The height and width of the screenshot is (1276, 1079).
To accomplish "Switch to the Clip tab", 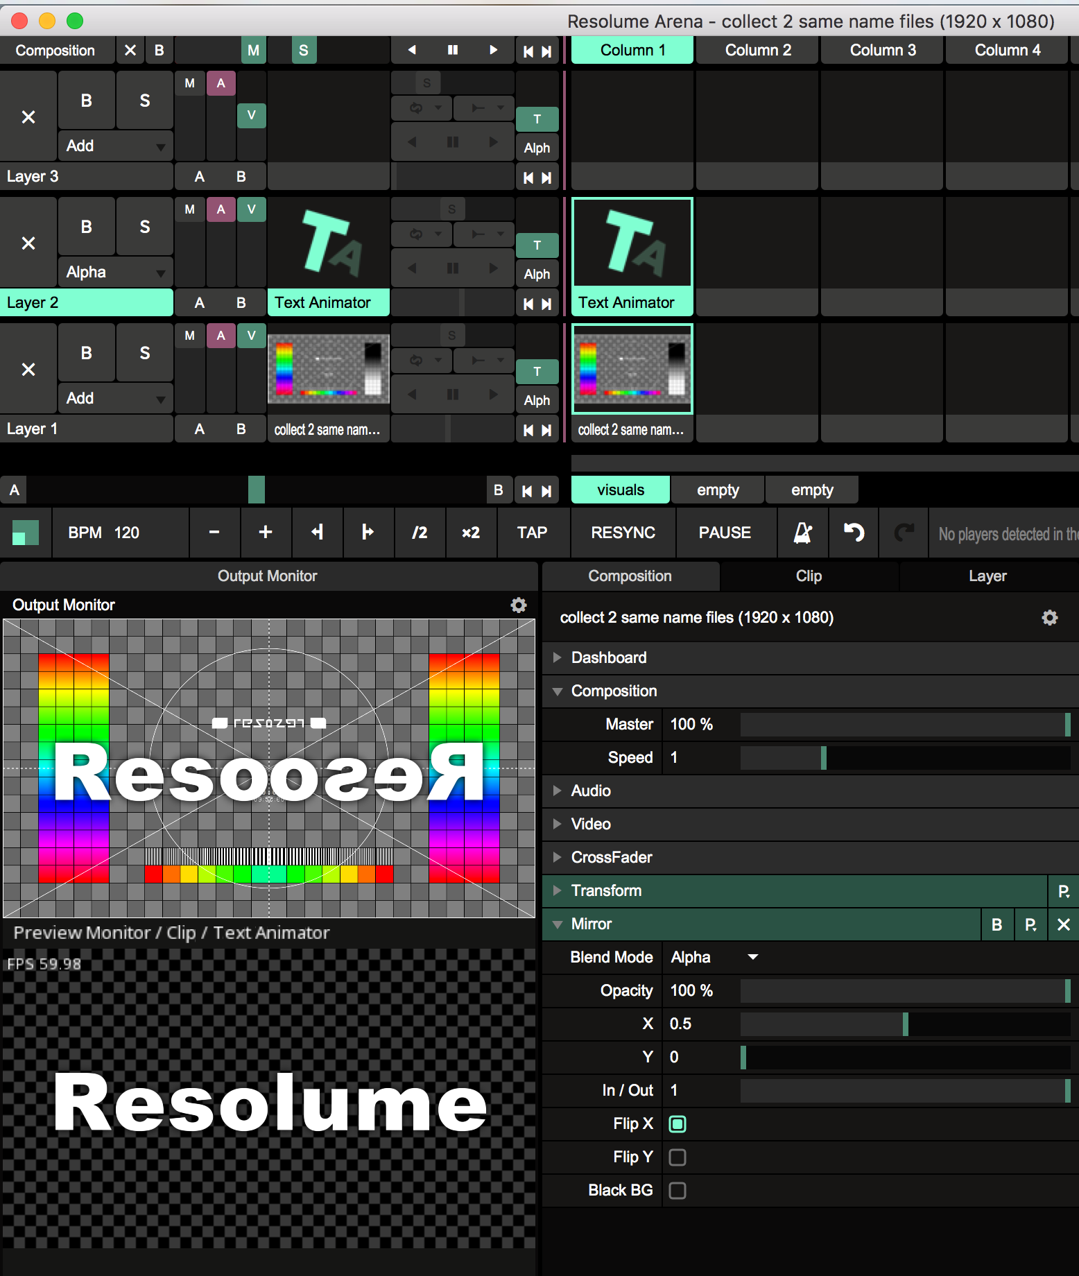I will 809,576.
